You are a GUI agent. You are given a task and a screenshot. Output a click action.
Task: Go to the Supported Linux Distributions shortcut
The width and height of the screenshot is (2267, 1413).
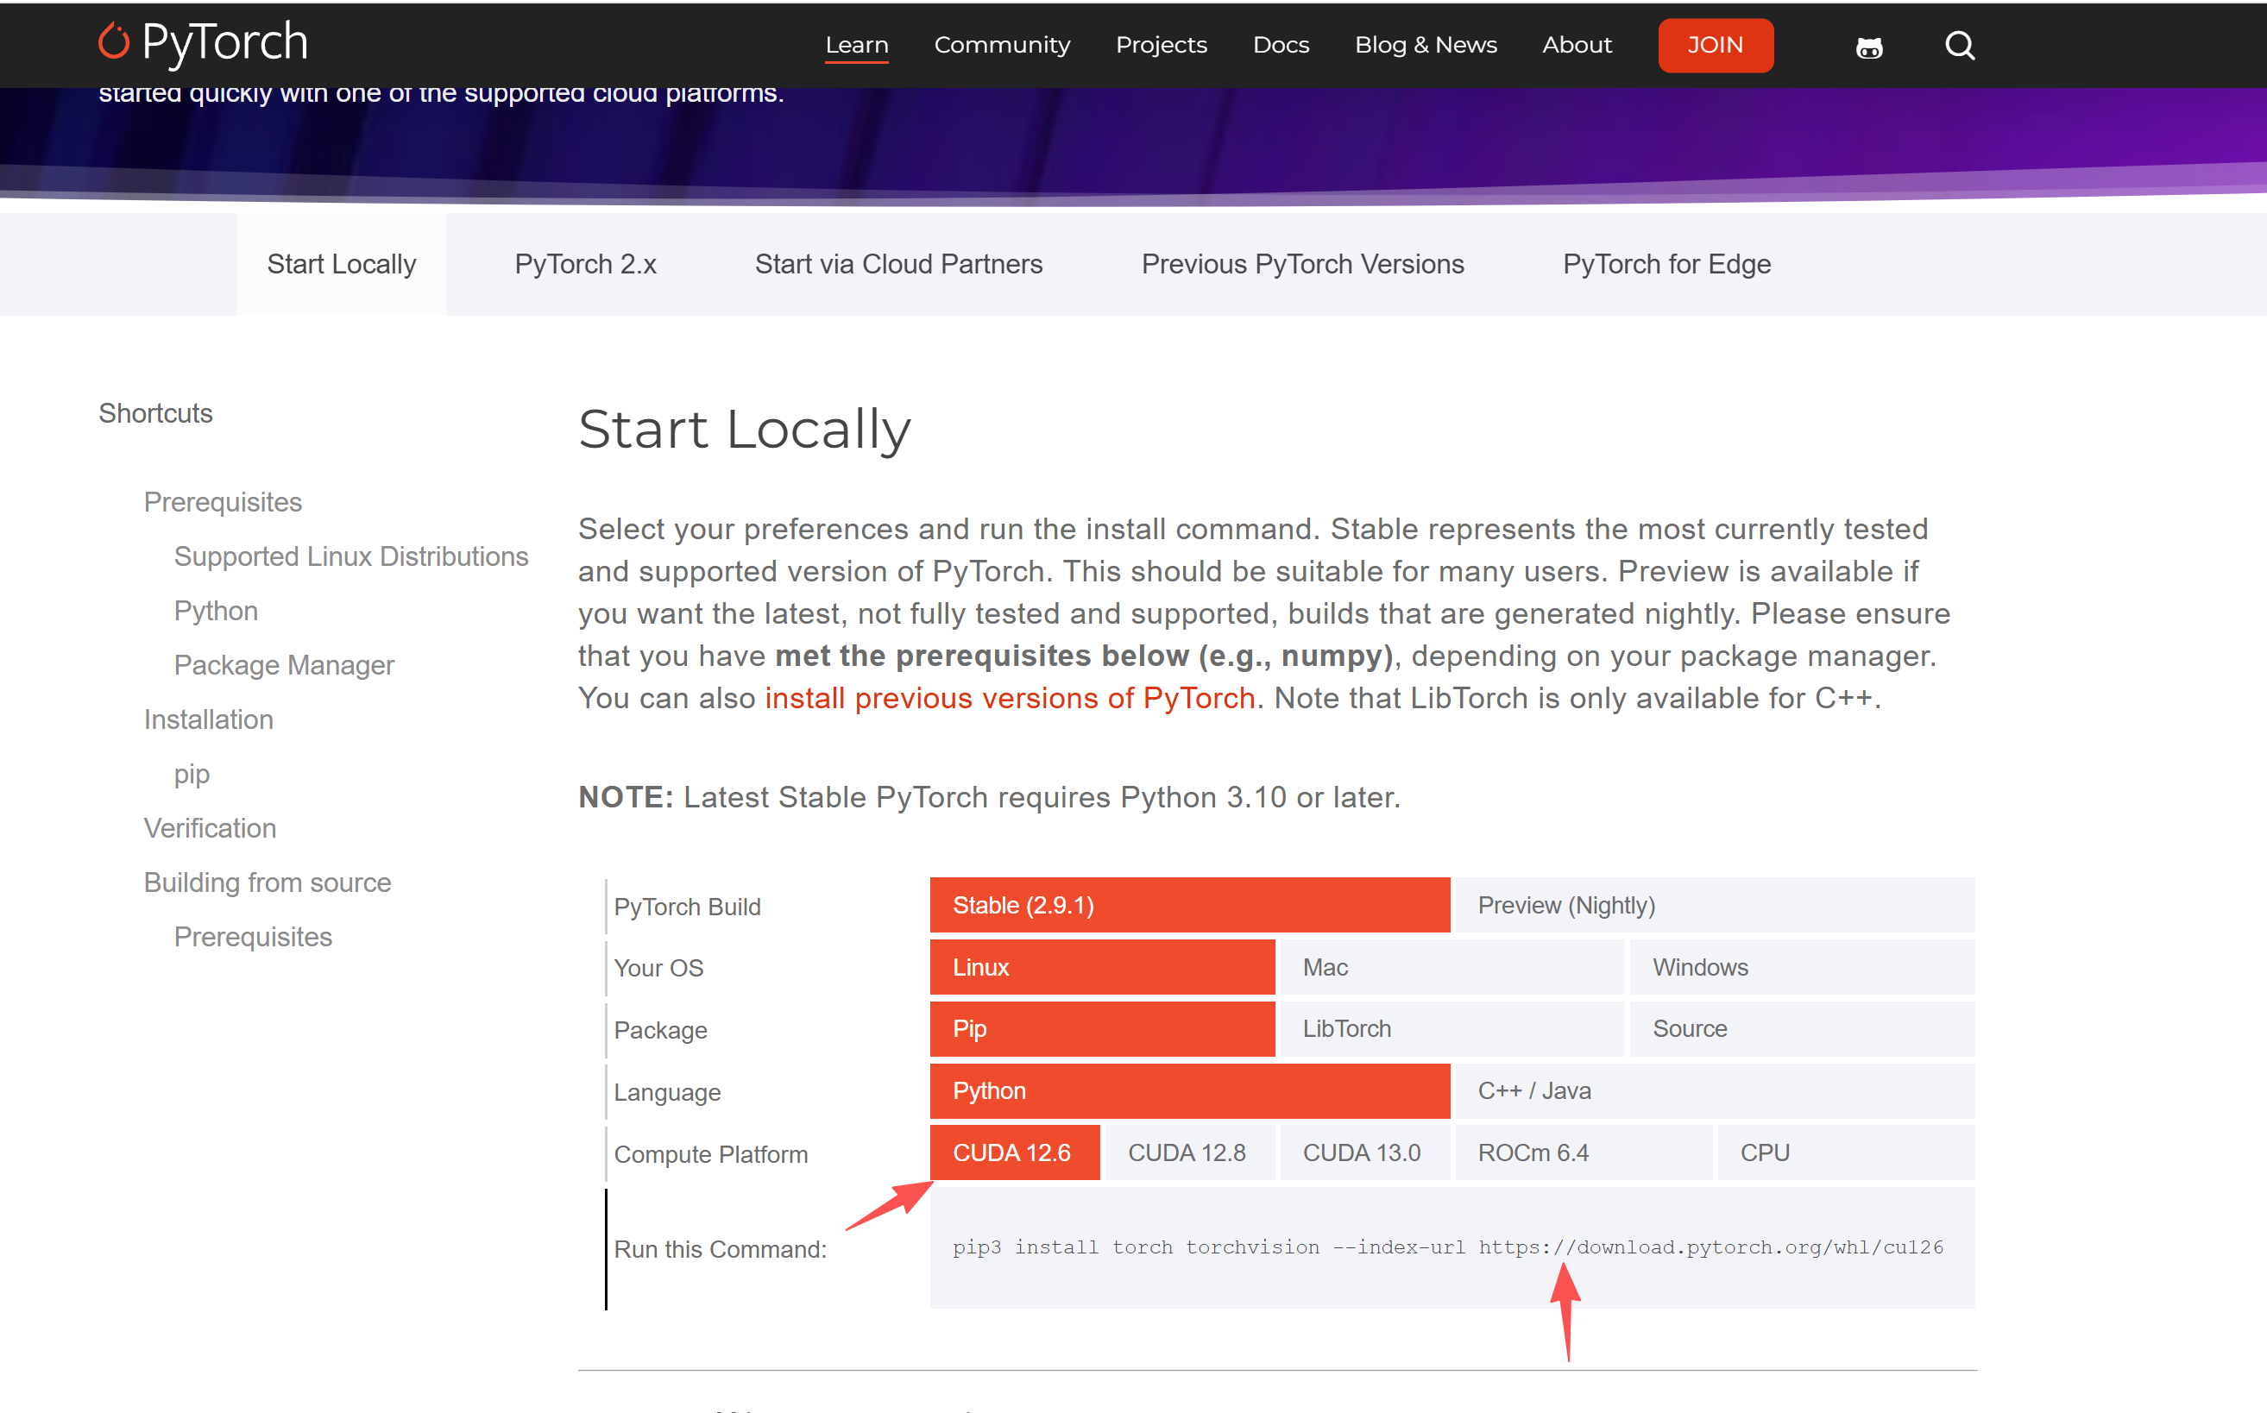(350, 556)
